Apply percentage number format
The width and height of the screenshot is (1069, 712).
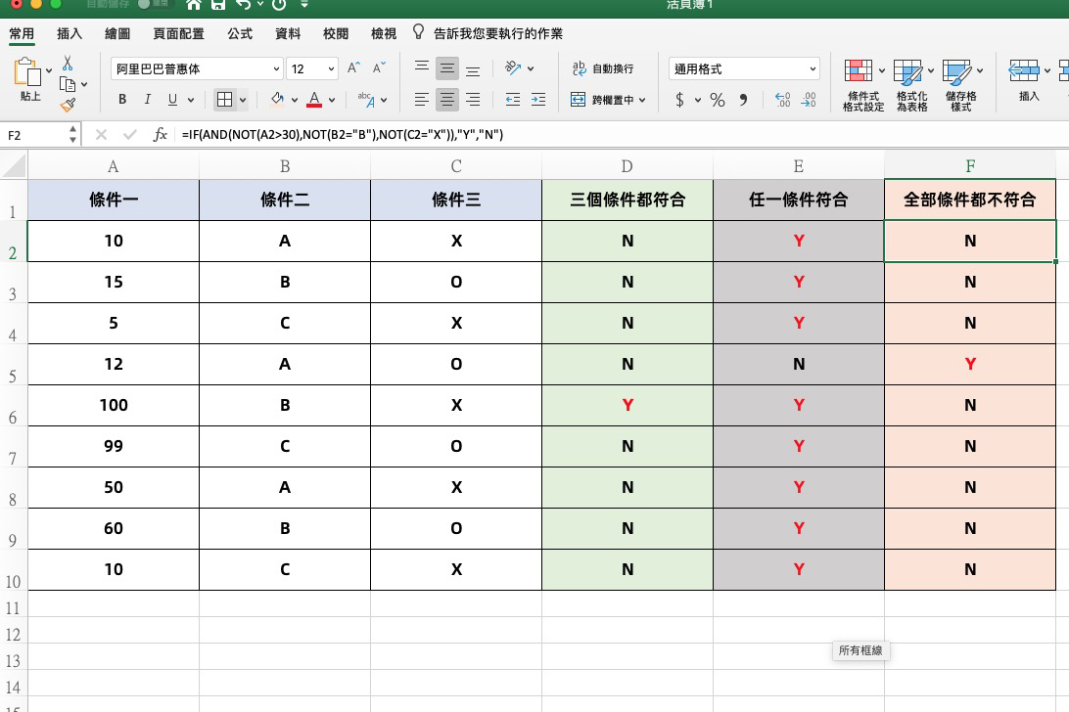718,100
